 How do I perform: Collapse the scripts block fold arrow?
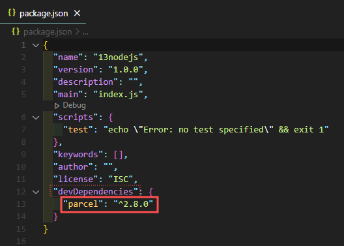pyautogui.click(x=36, y=117)
